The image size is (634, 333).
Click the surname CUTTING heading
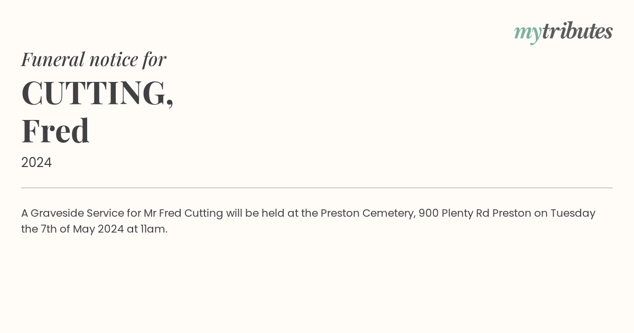click(97, 93)
